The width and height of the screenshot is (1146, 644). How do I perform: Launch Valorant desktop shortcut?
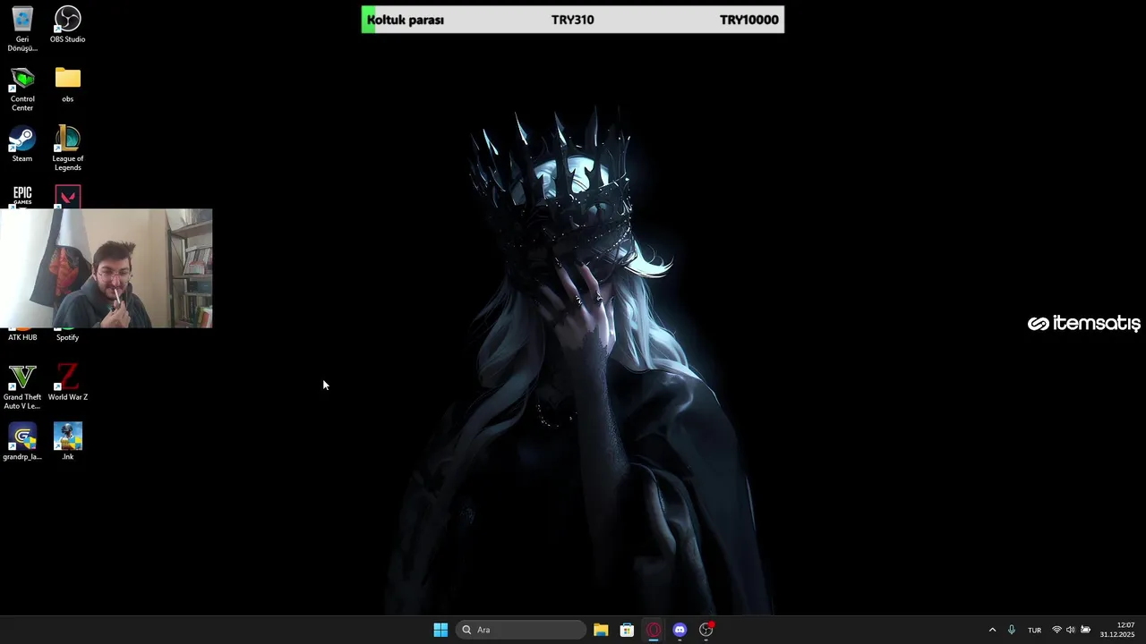point(68,197)
